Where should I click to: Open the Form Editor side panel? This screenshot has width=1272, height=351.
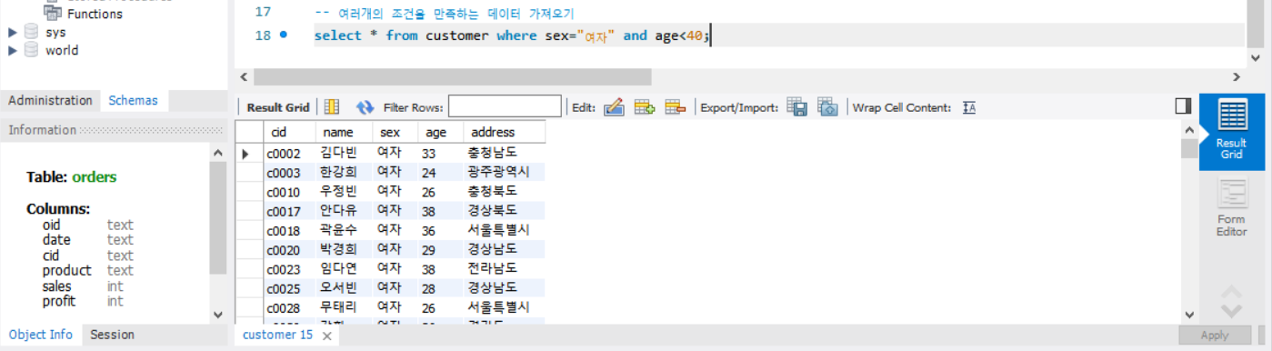1231,208
